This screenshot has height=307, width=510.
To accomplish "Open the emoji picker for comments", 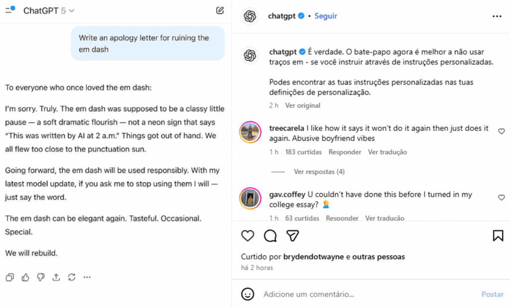I will click(x=248, y=294).
